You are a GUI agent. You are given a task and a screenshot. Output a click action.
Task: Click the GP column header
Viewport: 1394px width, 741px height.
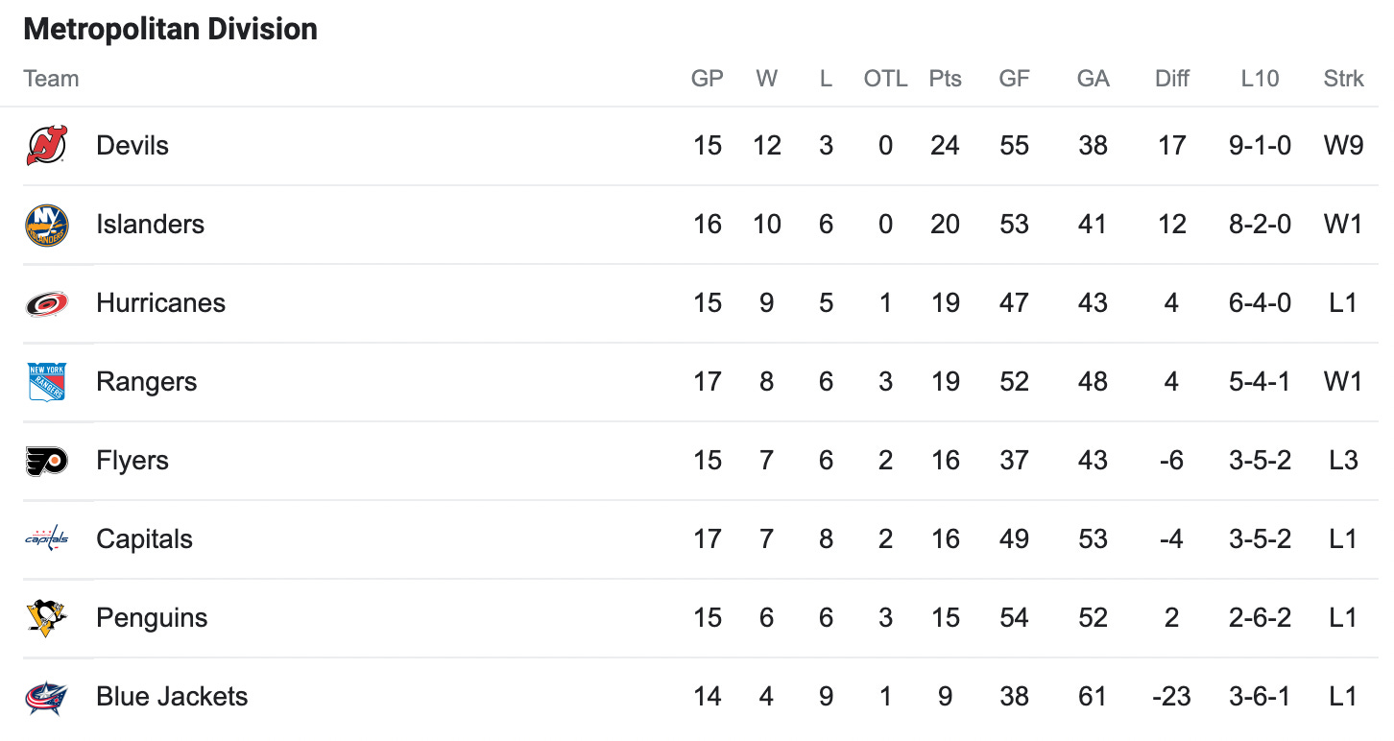coord(708,79)
